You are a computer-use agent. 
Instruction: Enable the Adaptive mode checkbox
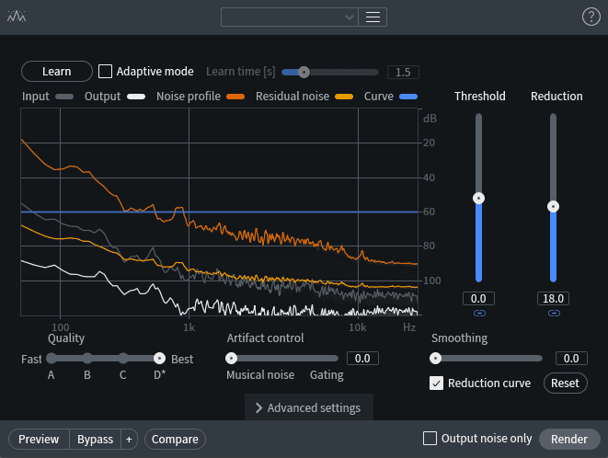[105, 72]
